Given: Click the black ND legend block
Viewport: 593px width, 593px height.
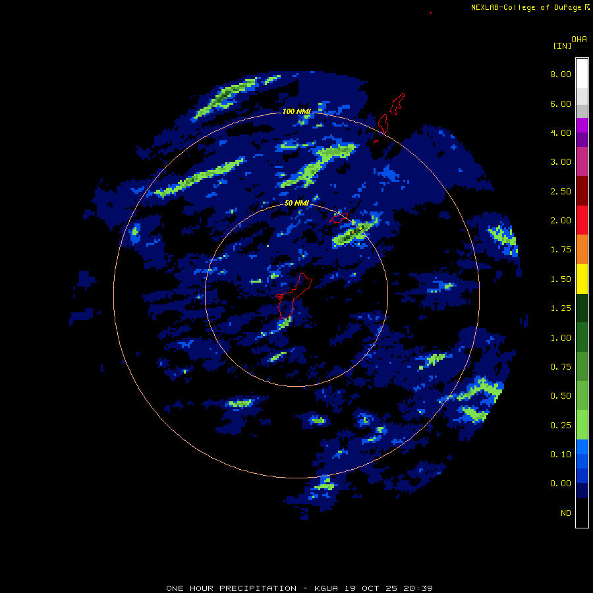Looking at the screenshot, I should 582,513.
